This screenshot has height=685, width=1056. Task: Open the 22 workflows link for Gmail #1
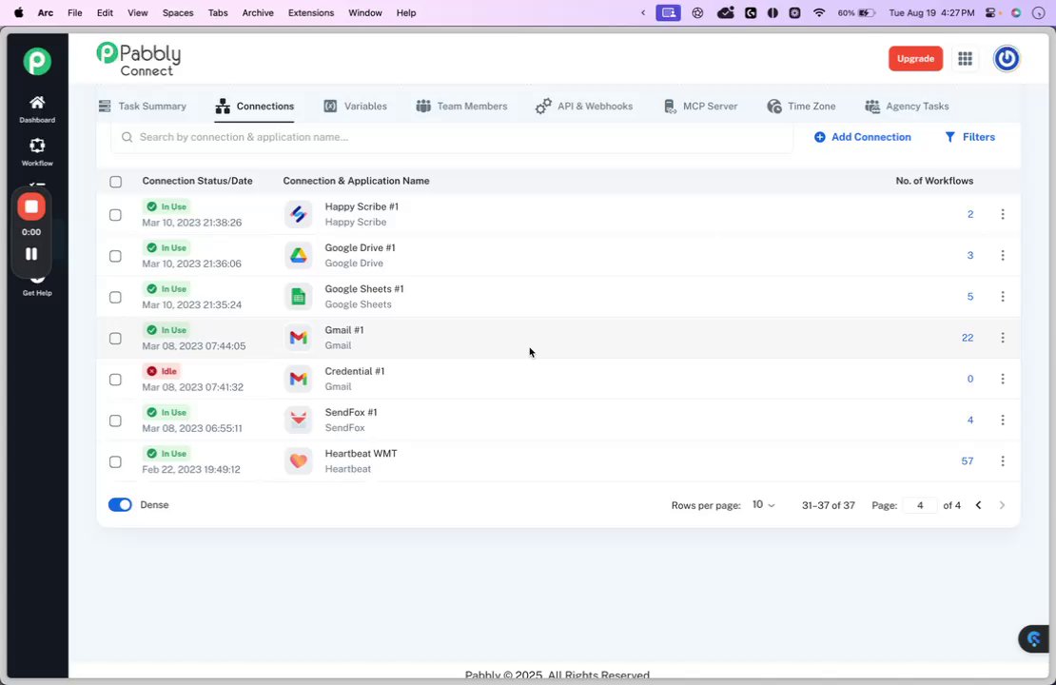[968, 338]
